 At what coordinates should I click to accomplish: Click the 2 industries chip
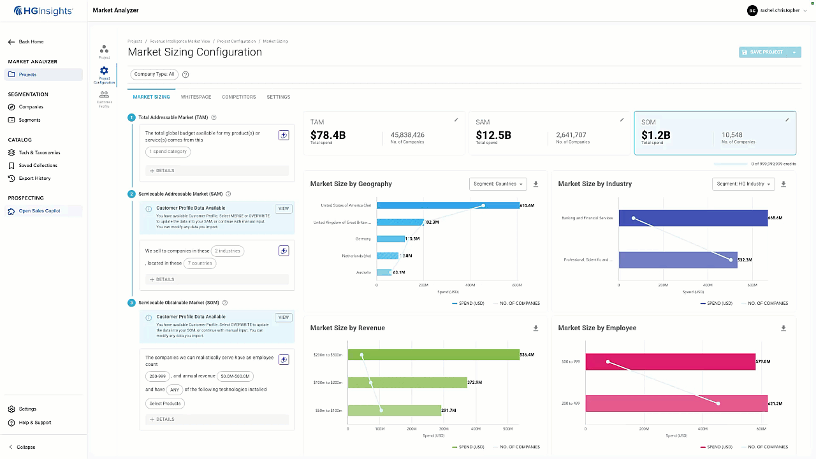point(228,251)
